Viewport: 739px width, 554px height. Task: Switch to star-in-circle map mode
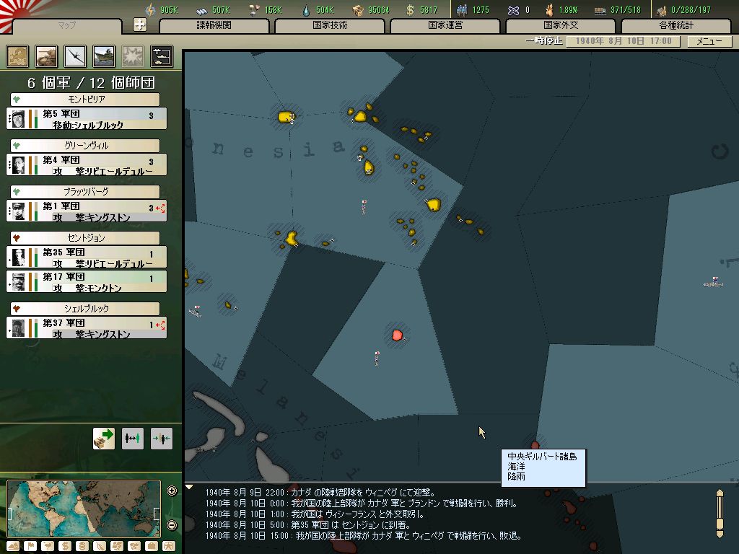pyautogui.click(x=169, y=547)
